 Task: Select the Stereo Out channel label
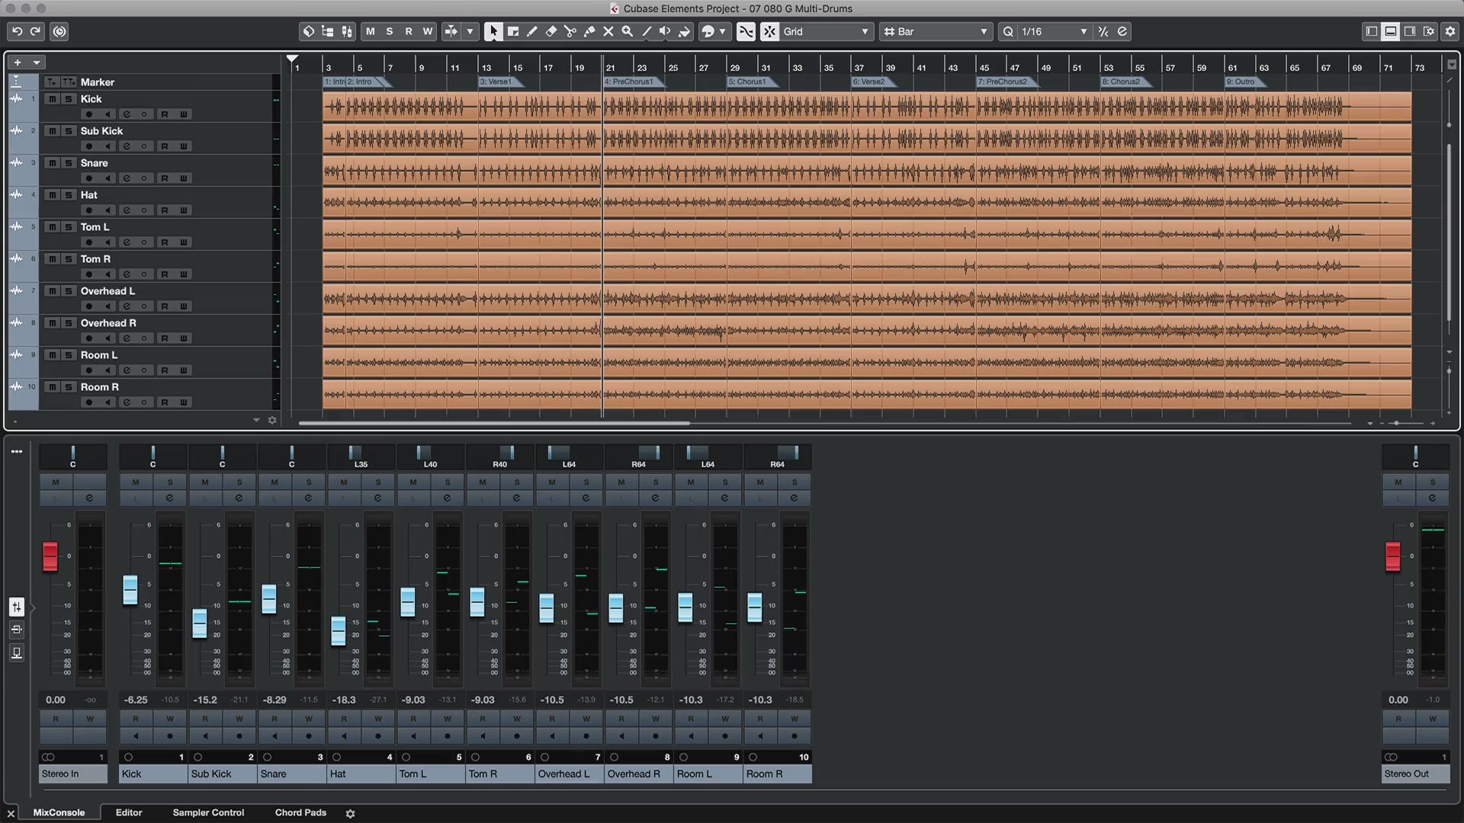point(1416,774)
